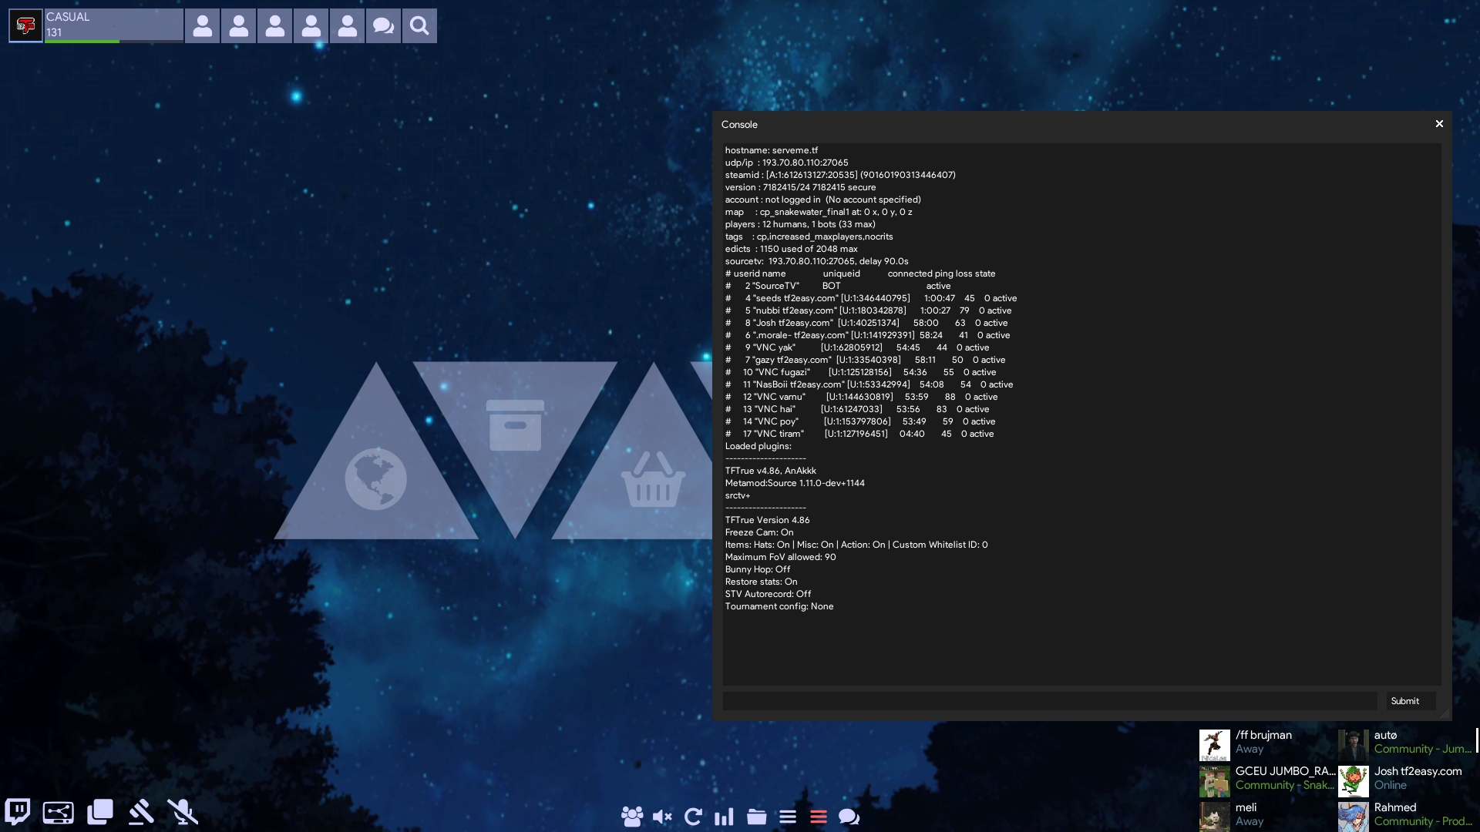
Task: Click the console command input field
Action: click(x=1049, y=701)
